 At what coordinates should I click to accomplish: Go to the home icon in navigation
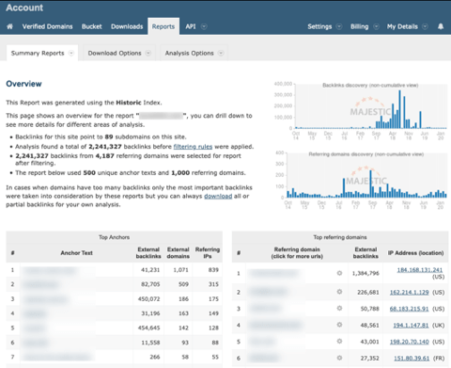coord(10,26)
